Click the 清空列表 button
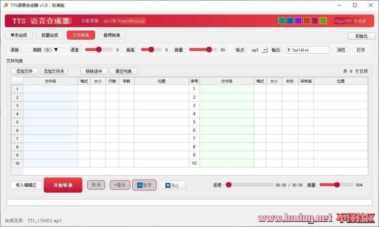The image size is (379, 227). point(123,71)
